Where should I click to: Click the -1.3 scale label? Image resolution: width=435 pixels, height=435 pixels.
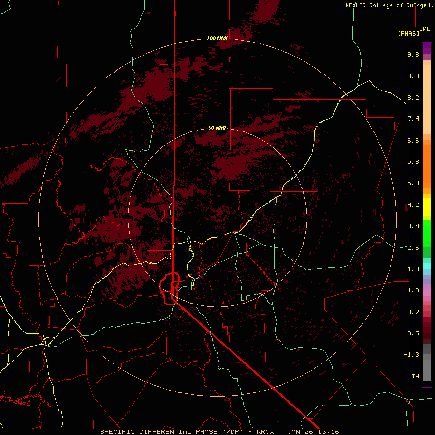pos(411,355)
